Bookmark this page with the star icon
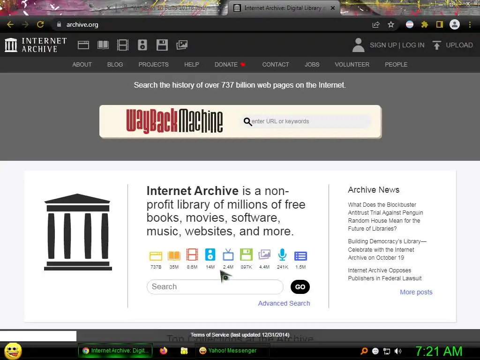The height and width of the screenshot is (360, 480). [391, 24]
